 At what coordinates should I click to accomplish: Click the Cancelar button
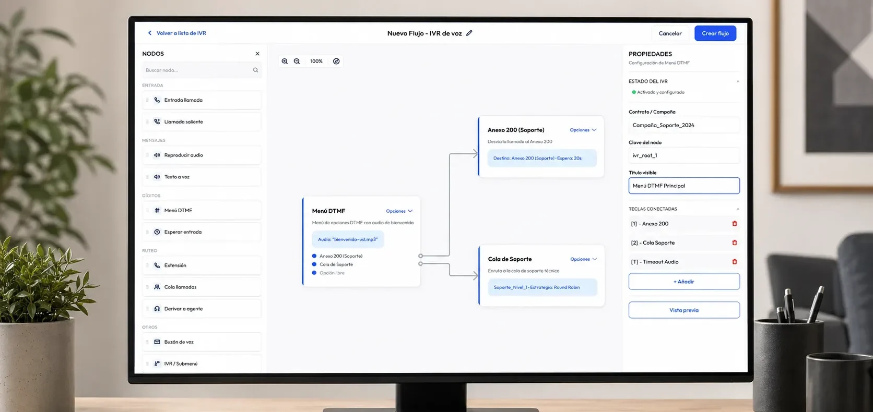670,33
